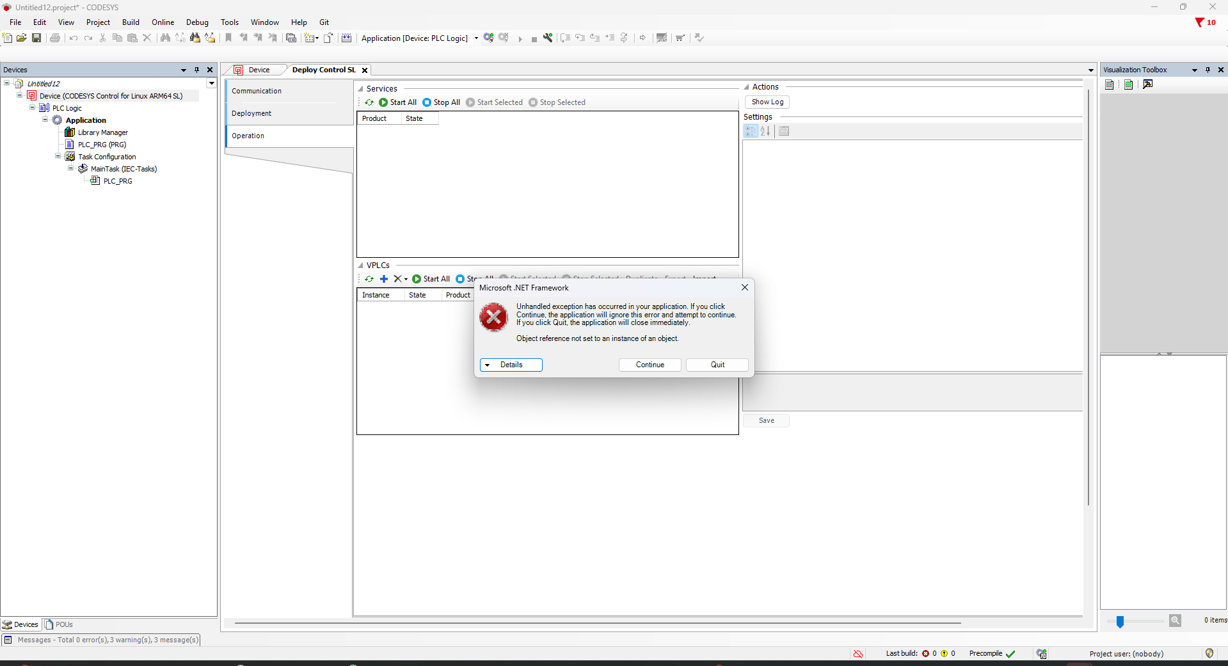1228x666 pixels.
Task: Toggle Categorized view in Settings toolbar
Action: [x=751, y=131]
